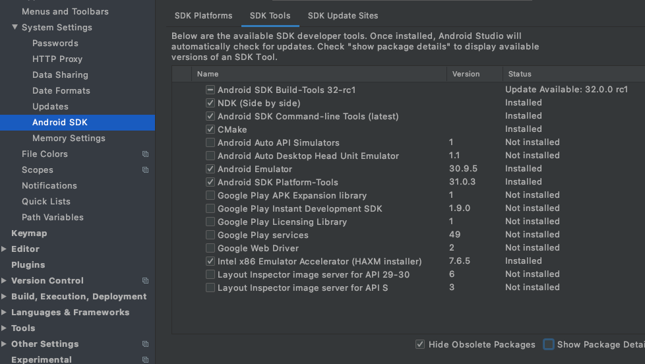This screenshot has width=645, height=364.
Task: Open Path Variables settings
Action: pos(53,217)
